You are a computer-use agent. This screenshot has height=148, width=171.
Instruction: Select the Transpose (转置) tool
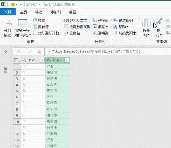[x=39, y=20]
